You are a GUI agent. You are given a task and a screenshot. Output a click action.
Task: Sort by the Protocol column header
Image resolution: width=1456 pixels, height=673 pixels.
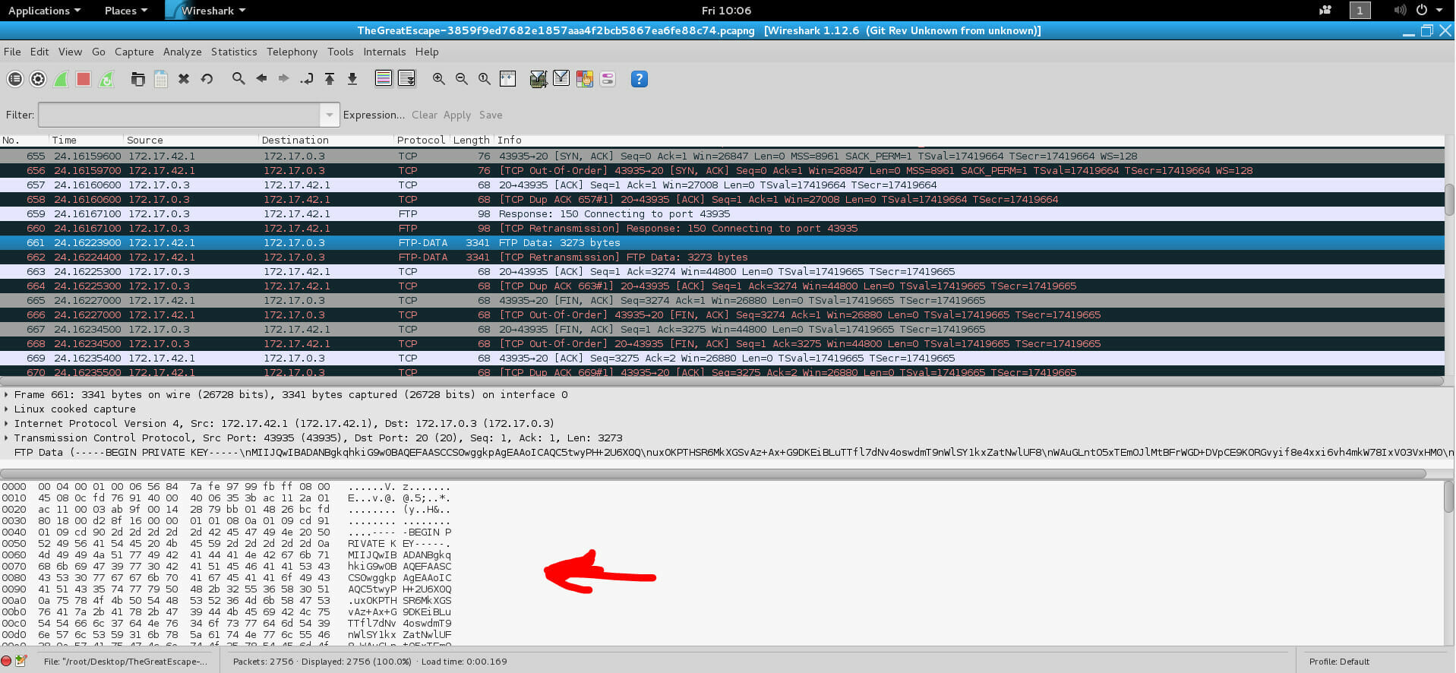tap(421, 140)
